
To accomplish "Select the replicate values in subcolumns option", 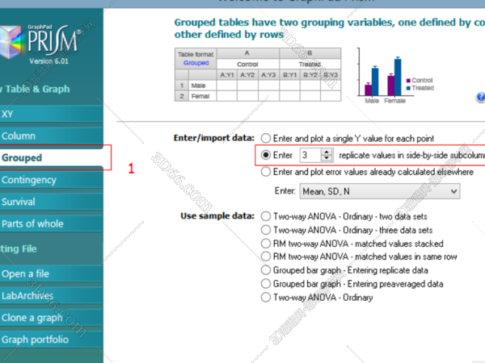I will pyautogui.click(x=267, y=155).
